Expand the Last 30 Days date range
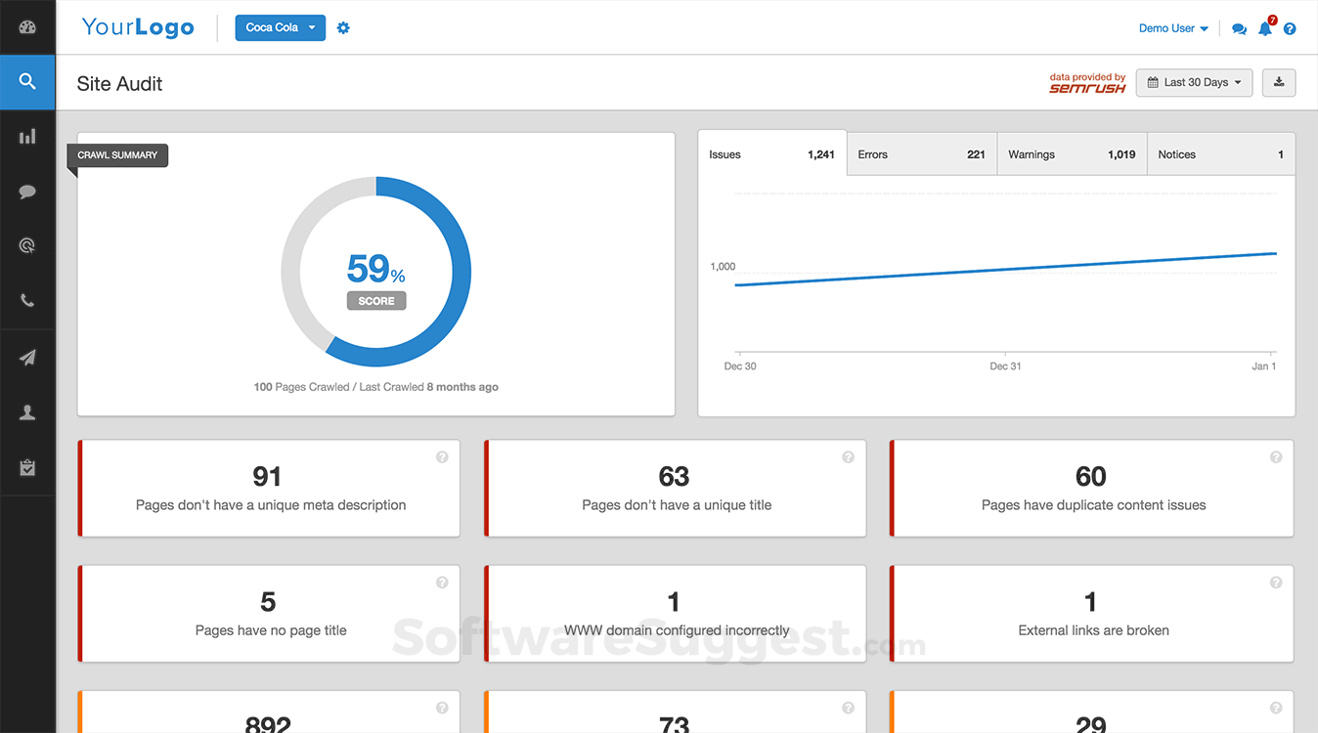 pos(1195,83)
